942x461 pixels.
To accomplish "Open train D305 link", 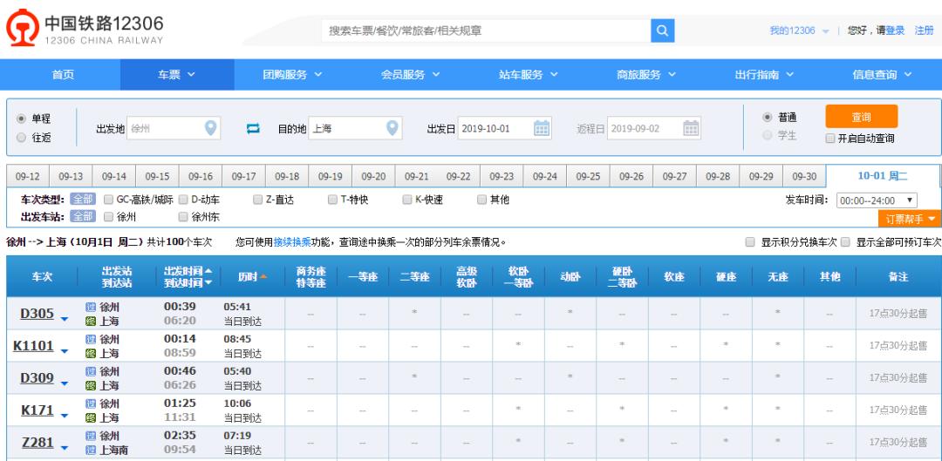I will coord(38,314).
